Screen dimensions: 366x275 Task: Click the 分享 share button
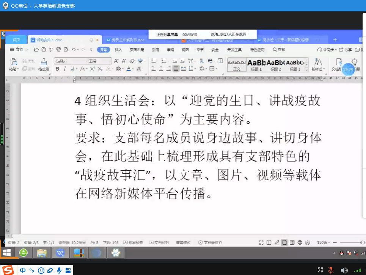tap(346, 49)
